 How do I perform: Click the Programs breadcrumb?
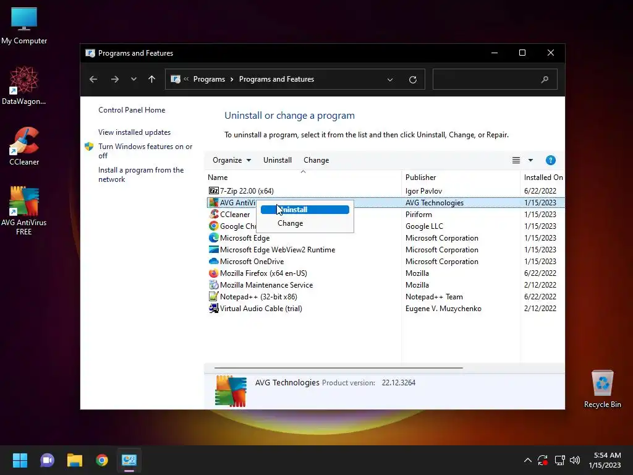(x=209, y=79)
